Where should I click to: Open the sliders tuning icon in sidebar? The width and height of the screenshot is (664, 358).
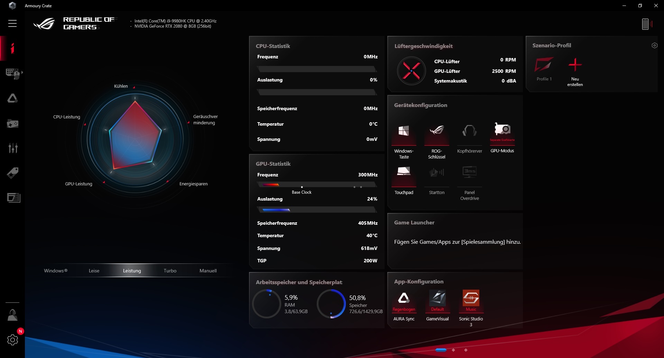click(x=12, y=148)
